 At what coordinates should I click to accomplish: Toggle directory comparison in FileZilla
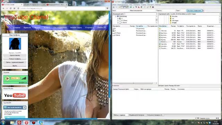pyautogui.click(x=147, y=7)
